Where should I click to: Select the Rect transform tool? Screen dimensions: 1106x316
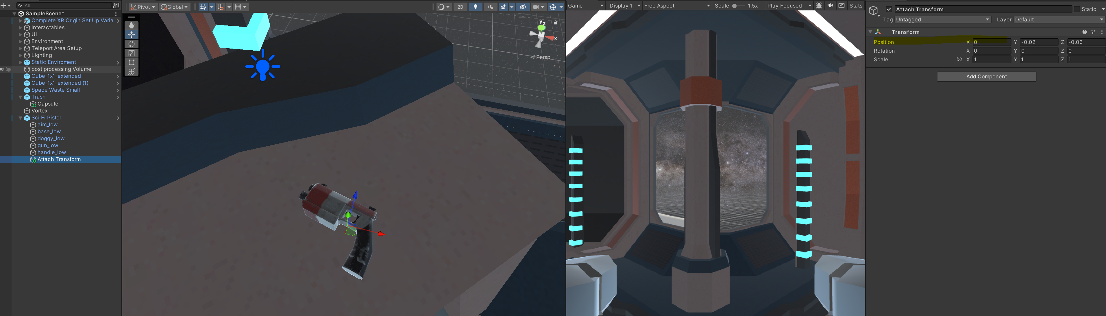pos(131,62)
